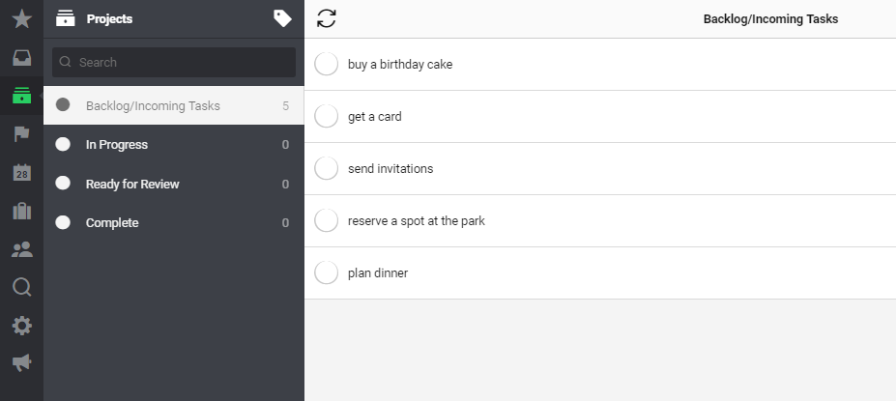Click the projects Search field

[174, 62]
